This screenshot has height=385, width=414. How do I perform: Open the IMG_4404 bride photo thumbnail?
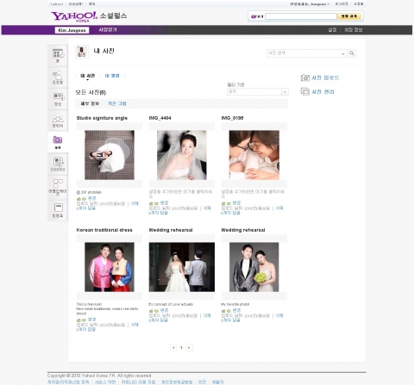[x=182, y=155]
